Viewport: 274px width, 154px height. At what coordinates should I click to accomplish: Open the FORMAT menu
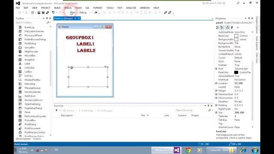tap(98, 8)
